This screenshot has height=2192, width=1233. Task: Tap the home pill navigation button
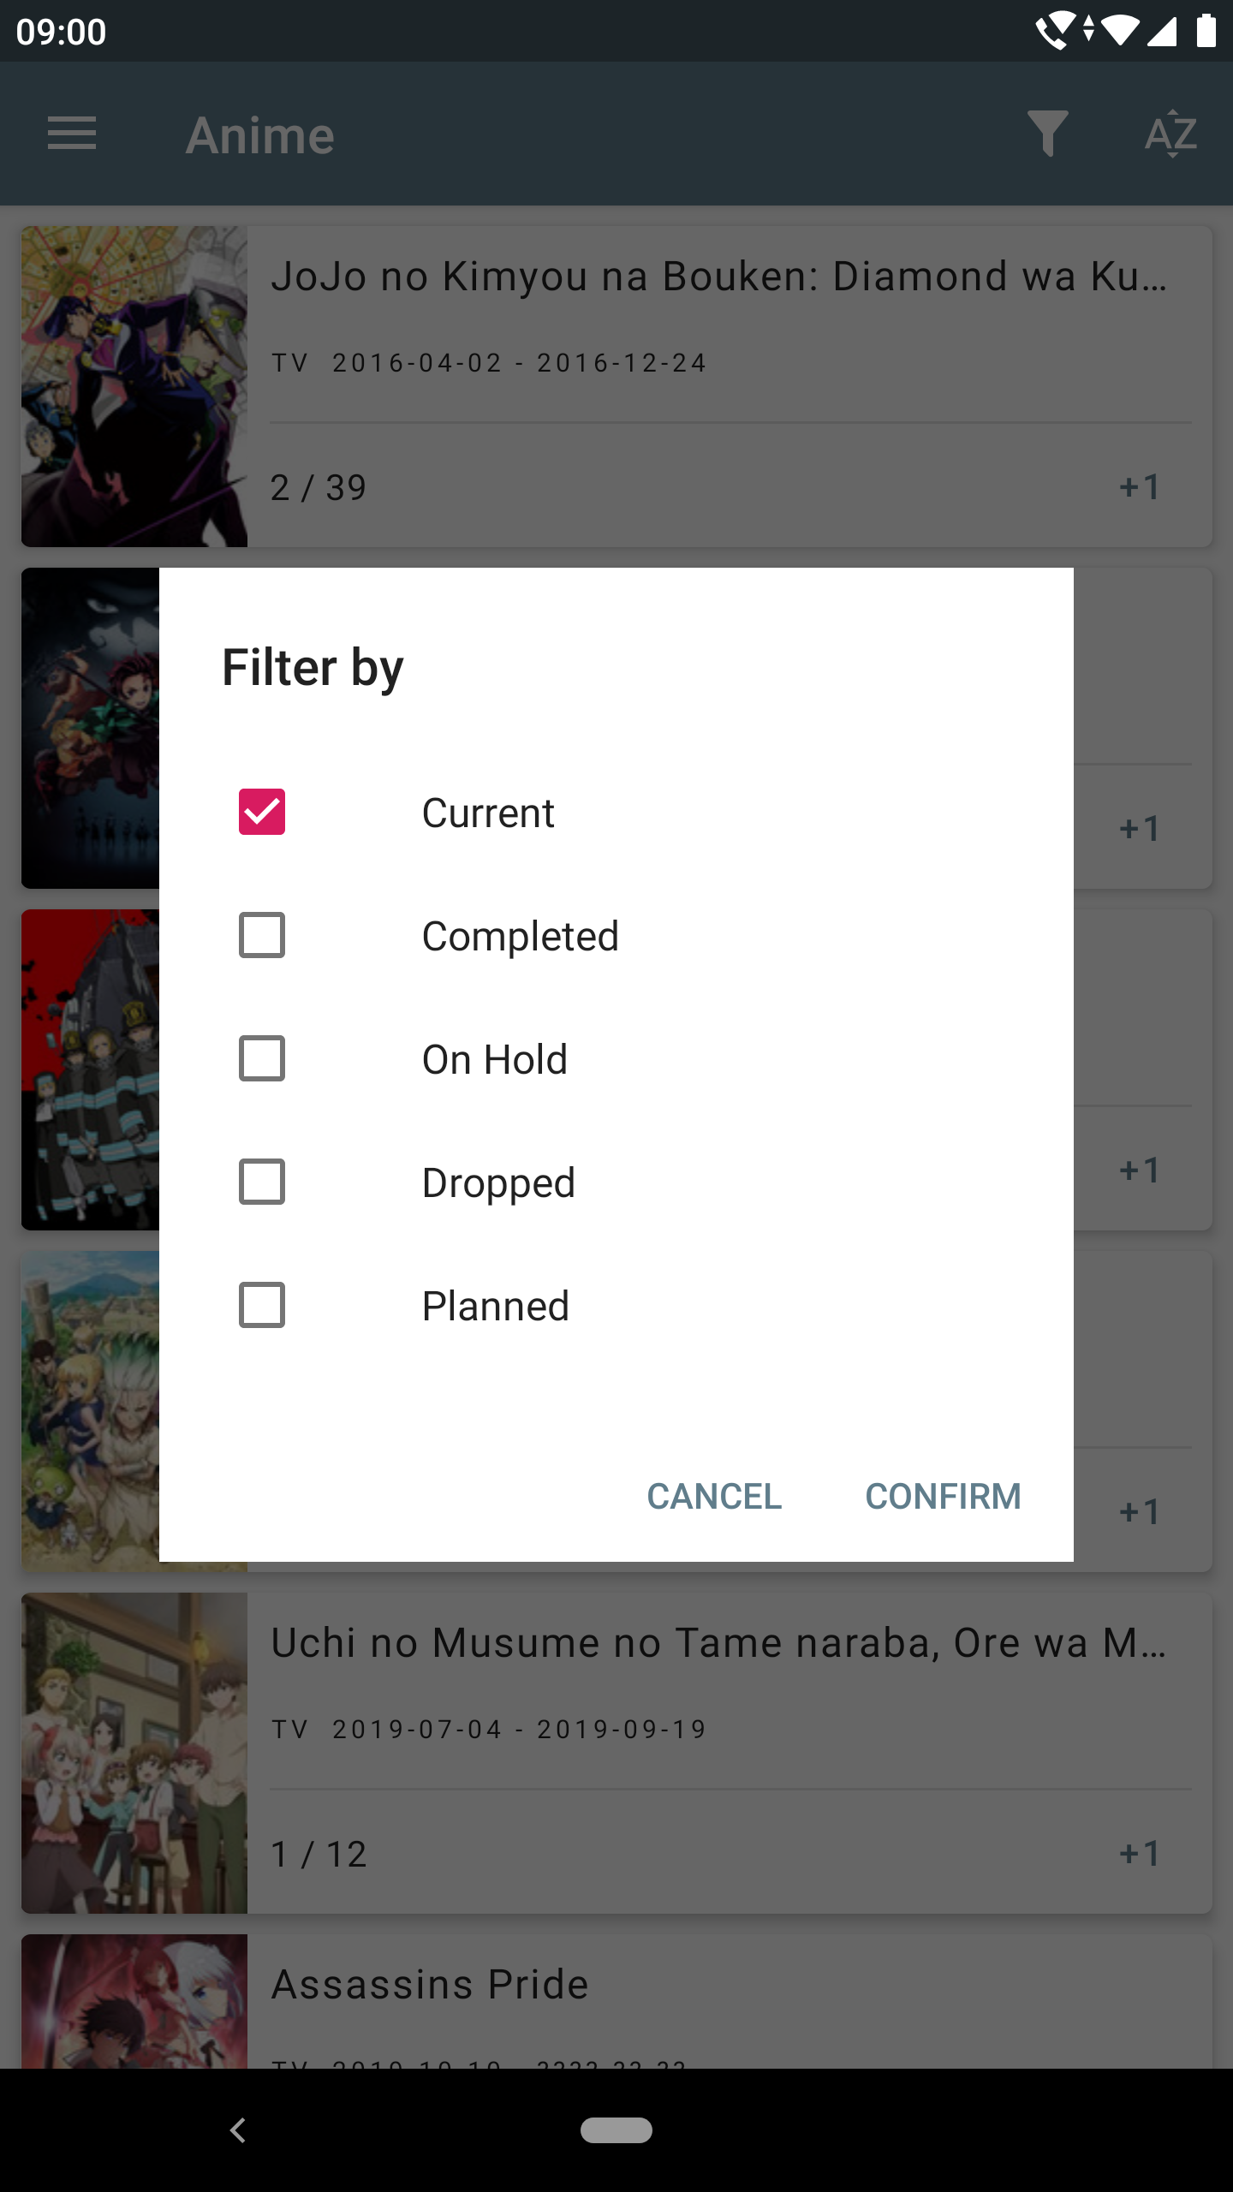(x=616, y=2129)
